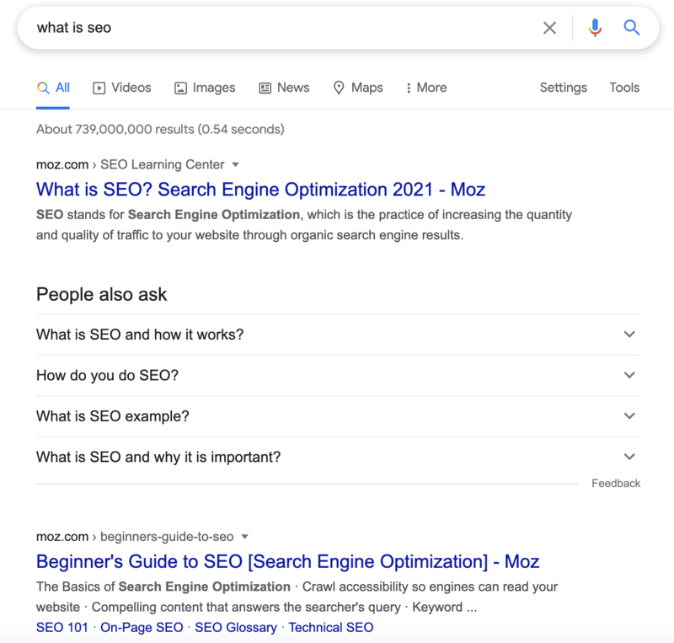The height and width of the screenshot is (643, 674).
Task: Click inside the search input field
Action: pyautogui.click(x=253, y=27)
